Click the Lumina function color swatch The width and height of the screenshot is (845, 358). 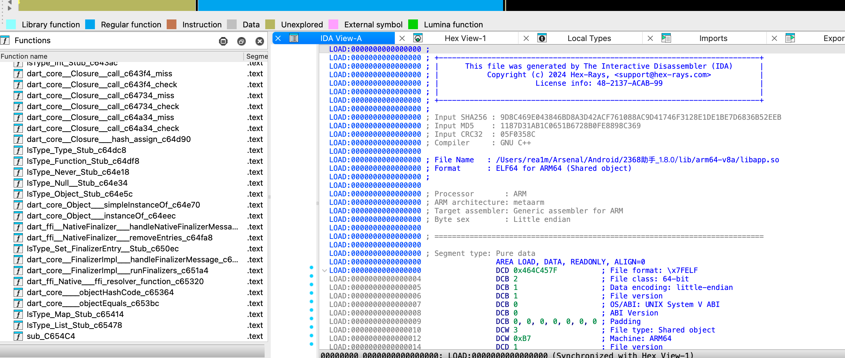click(413, 24)
